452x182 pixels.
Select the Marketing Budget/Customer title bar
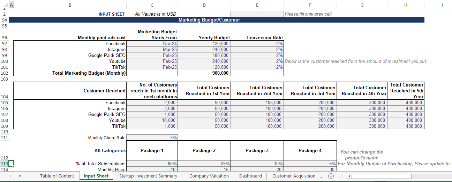pyautogui.click(x=216, y=20)
